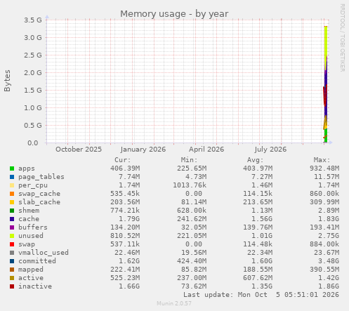The width and height of the screenshot is (349, 311).
Task: Click the apps current value 406.39M
Action: [125, 168]
